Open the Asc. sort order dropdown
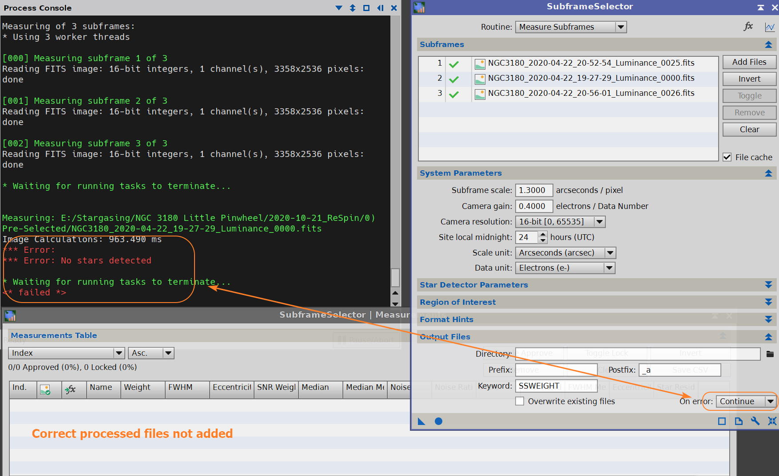 point(151,353)
